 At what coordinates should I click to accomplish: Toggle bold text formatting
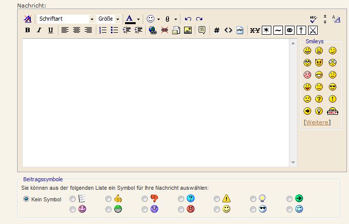point(28,30)
